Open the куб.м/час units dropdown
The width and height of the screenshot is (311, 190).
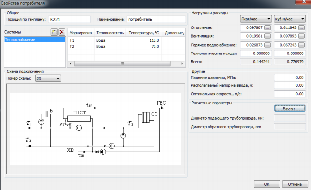tap(289, 19)
